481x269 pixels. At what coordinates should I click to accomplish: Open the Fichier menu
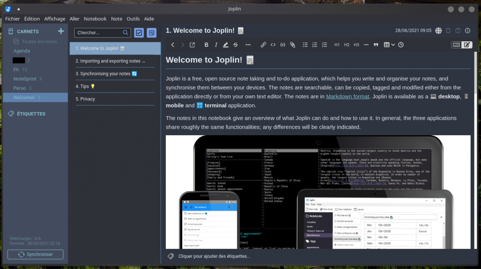click(12, 19)
